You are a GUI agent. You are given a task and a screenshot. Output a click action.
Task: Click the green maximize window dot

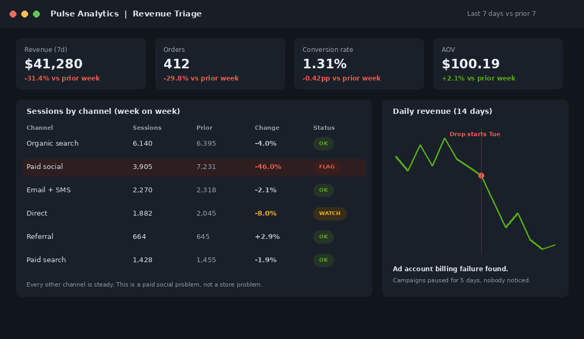point(37,14)
